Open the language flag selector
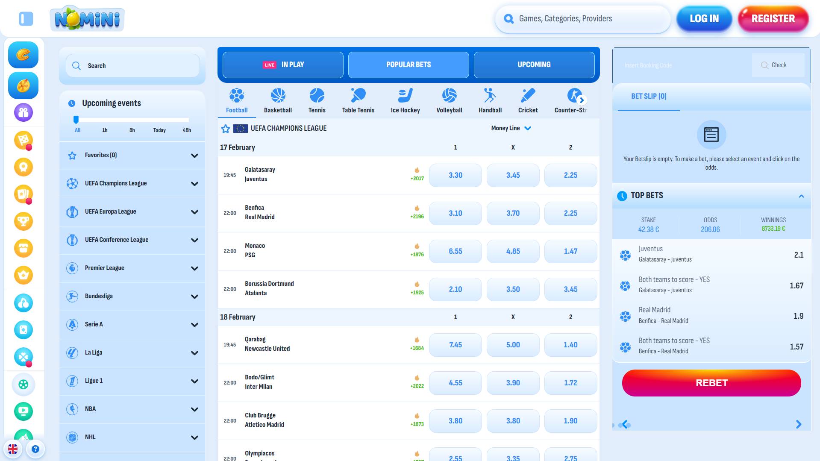Image resolution: width=820 pixels, height=461 pixels. tap(13, 449)
